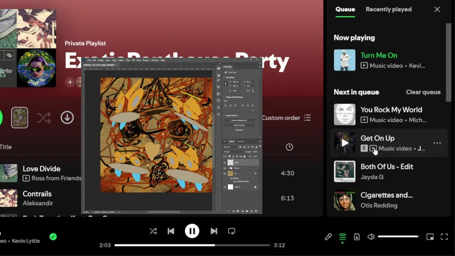Click the add layer mask icon in Photoshop

(x=238, y=211)
